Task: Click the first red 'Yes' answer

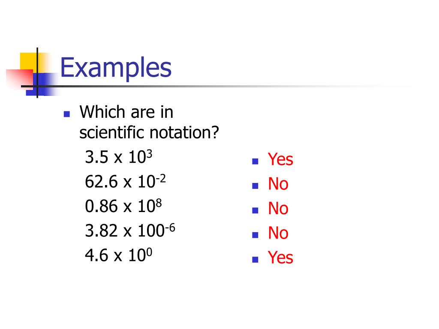Action: coord(280,159)
